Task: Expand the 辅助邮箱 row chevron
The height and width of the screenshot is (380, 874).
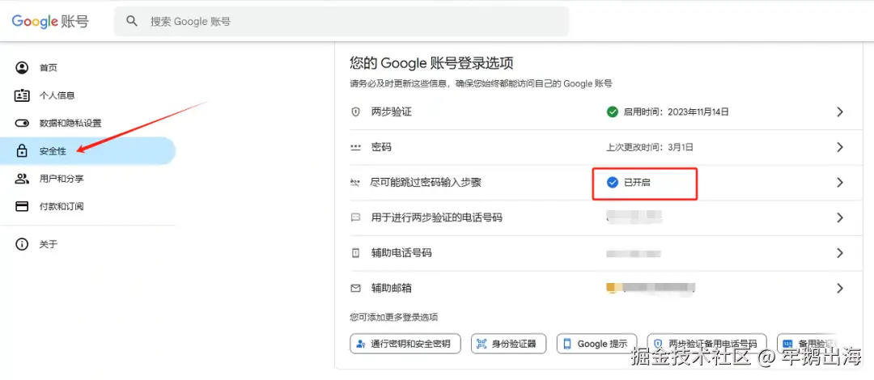Action: pyautogui.click(x=840, y=289)
